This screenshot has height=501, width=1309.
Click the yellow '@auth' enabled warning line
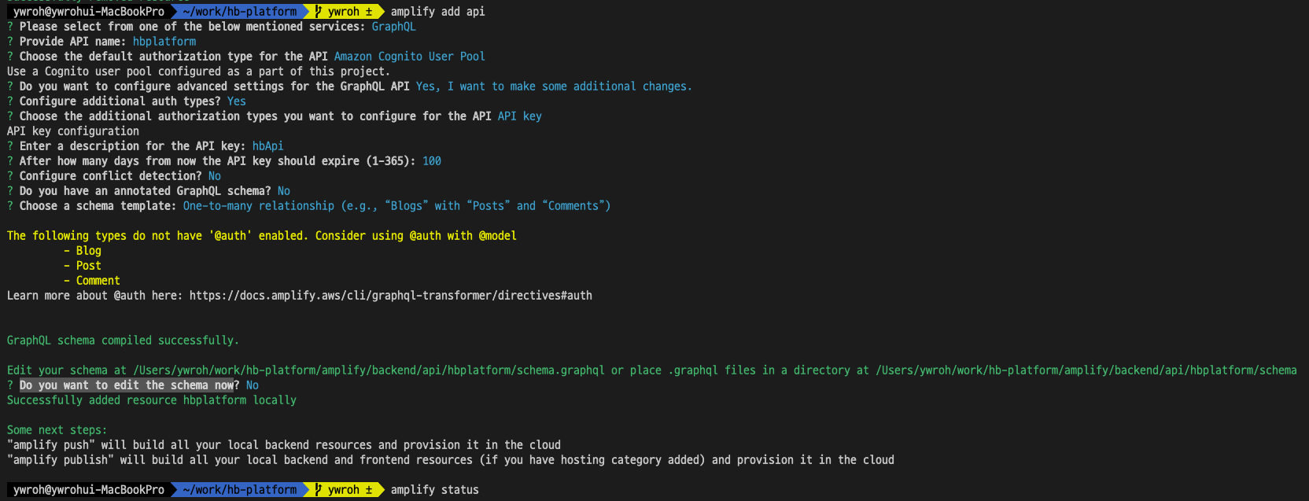coord(262,236)
